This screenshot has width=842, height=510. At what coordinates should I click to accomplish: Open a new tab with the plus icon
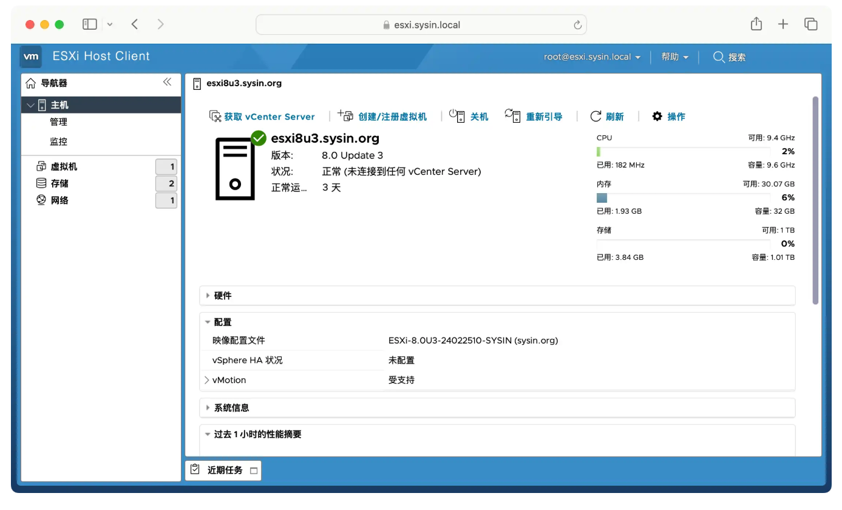783,24
